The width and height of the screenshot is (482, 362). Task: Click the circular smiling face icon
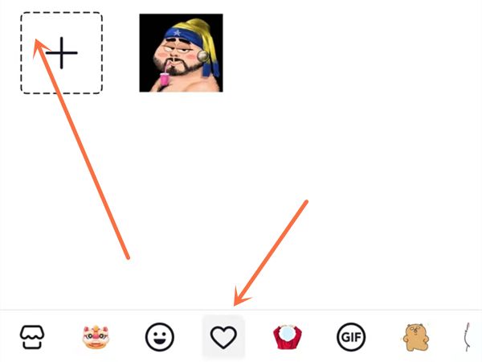coord(160,337)
